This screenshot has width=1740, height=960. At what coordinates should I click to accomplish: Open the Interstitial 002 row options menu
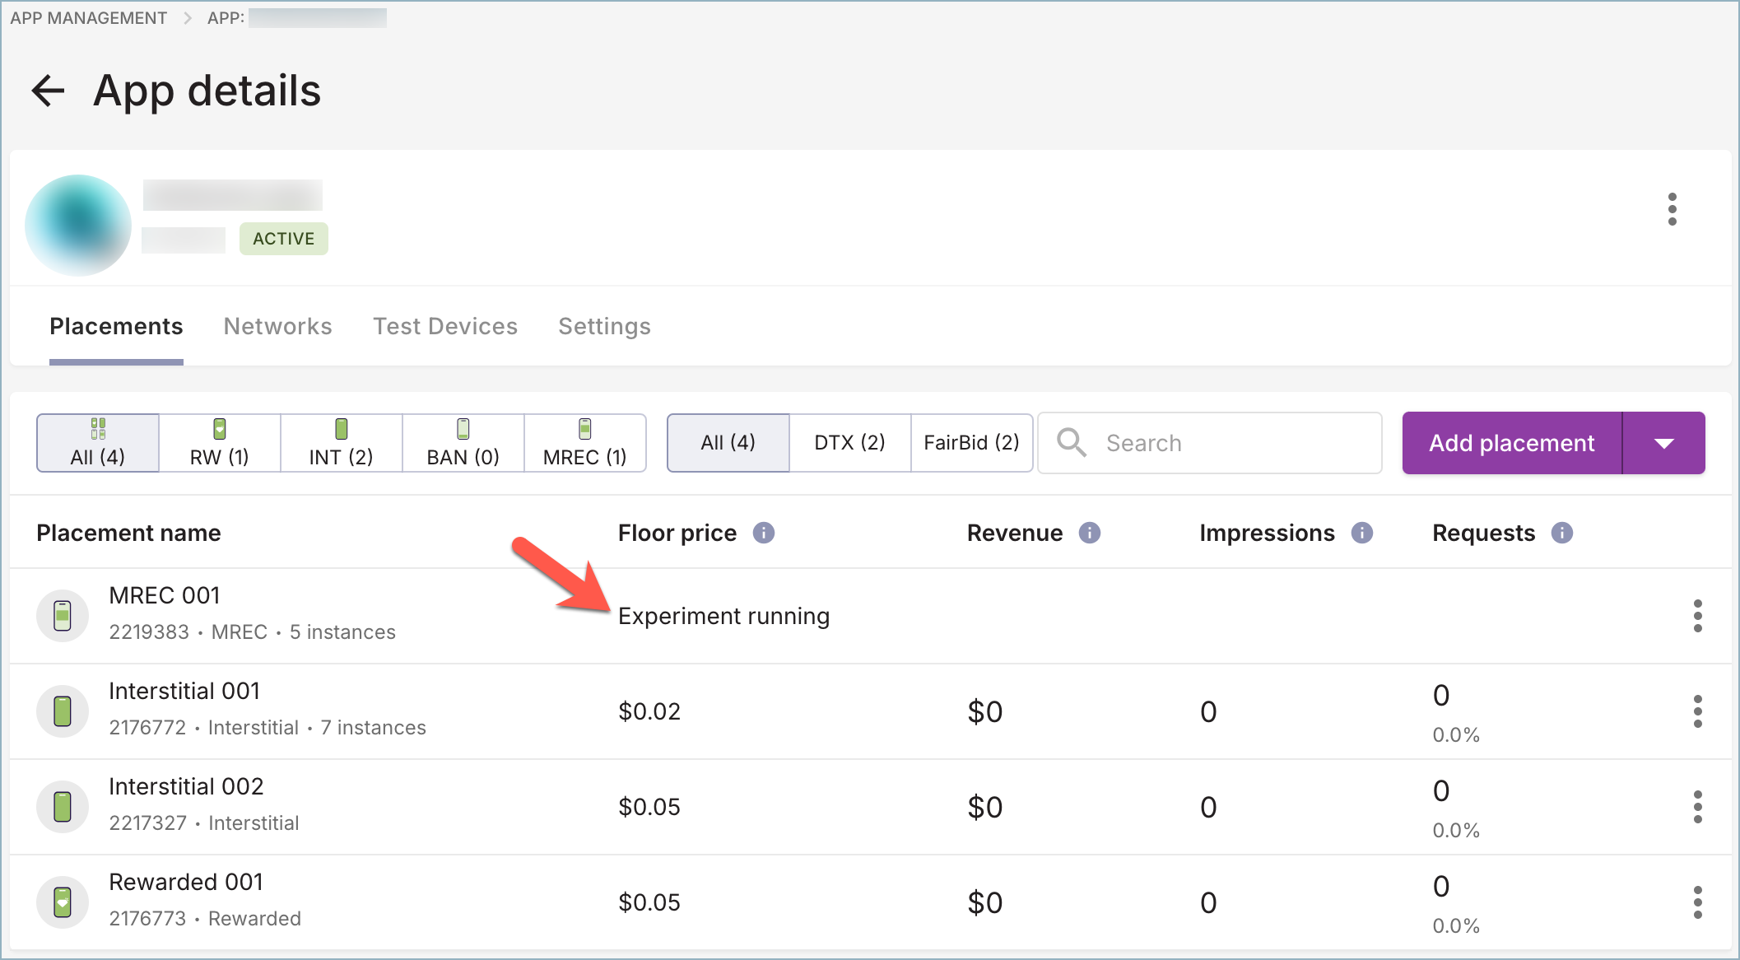1697,807
